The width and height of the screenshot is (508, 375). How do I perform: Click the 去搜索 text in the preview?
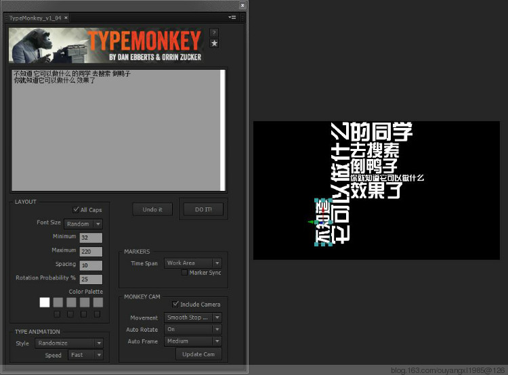tap(375, 150)
